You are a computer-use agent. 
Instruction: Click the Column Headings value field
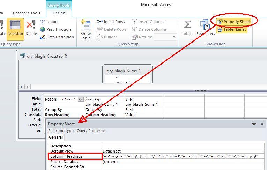183,156
